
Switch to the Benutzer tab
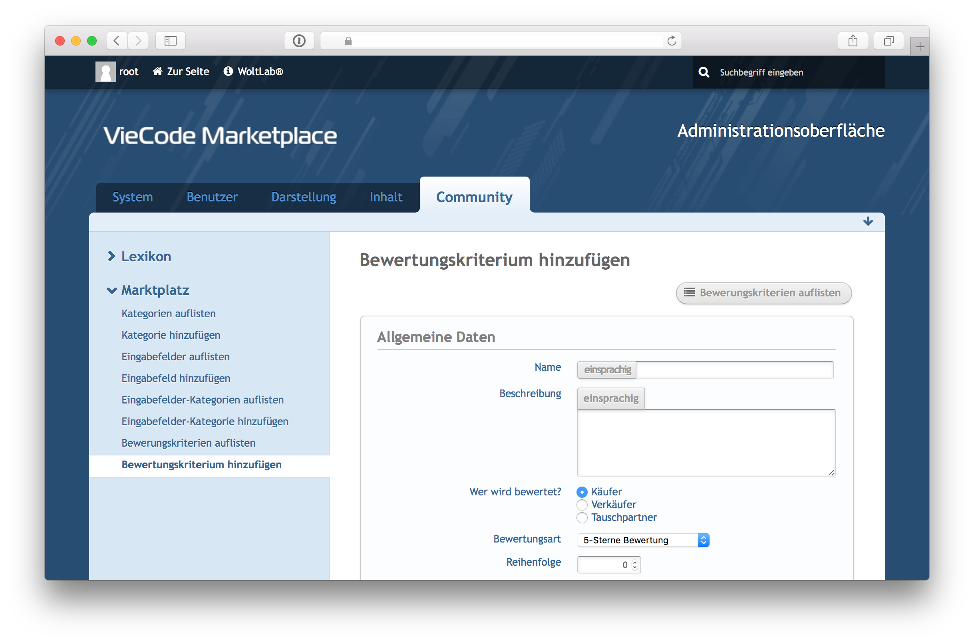(x=212, y=197)
